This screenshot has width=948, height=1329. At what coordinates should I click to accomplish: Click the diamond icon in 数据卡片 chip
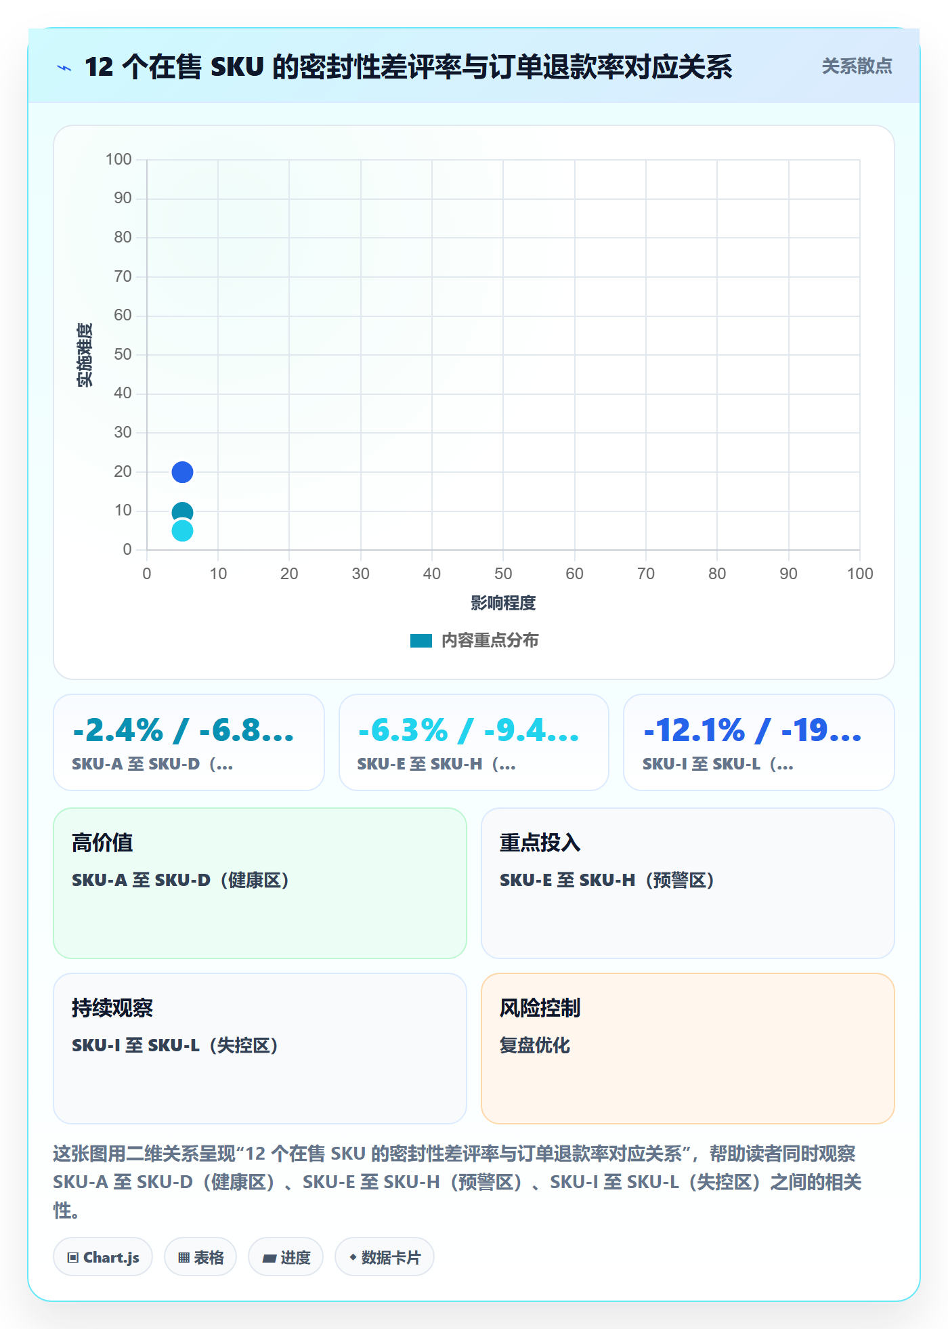[x=353, y=1257]
